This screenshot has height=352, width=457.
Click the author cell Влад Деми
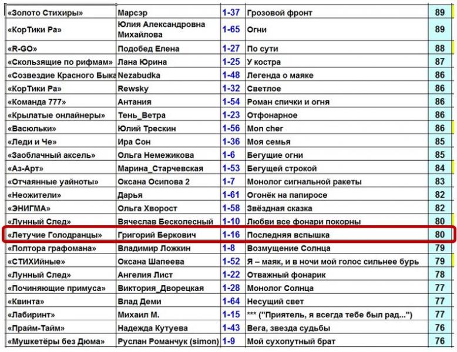[139, 301]
